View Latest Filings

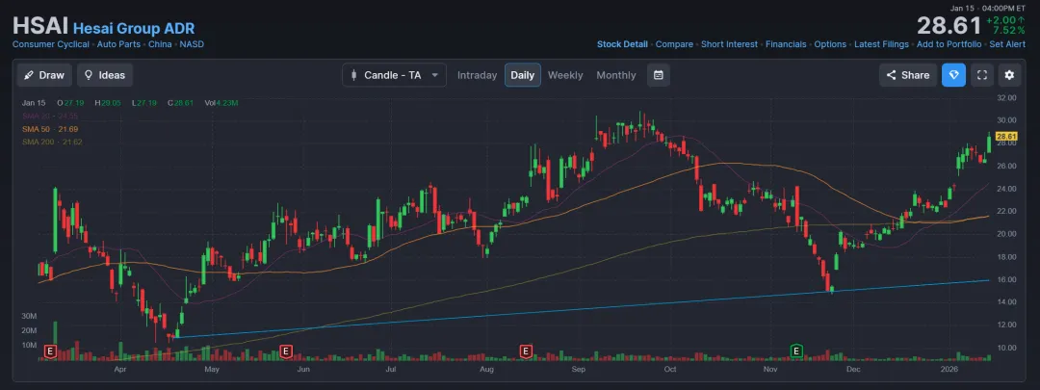pyautogui.click(x=881, y=44)
